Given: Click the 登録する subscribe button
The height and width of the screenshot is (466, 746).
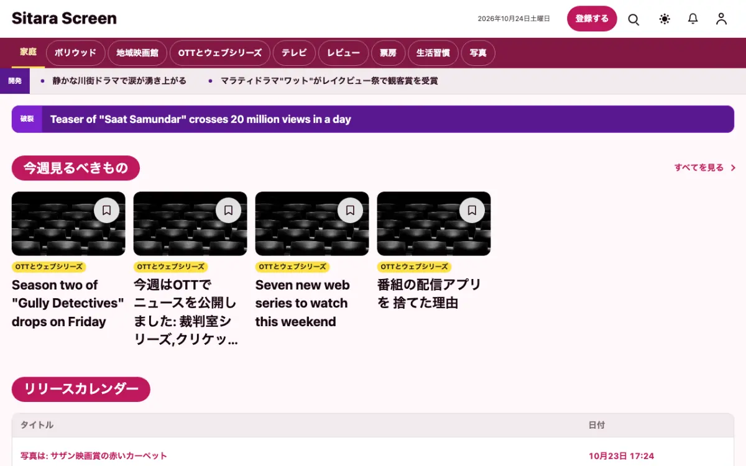Looking at the screenshot, I should pyautogui.click(x=592, y=19).
